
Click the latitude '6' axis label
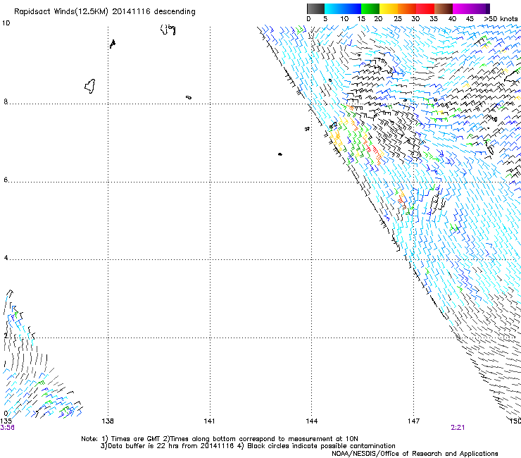tap(6, 180)
